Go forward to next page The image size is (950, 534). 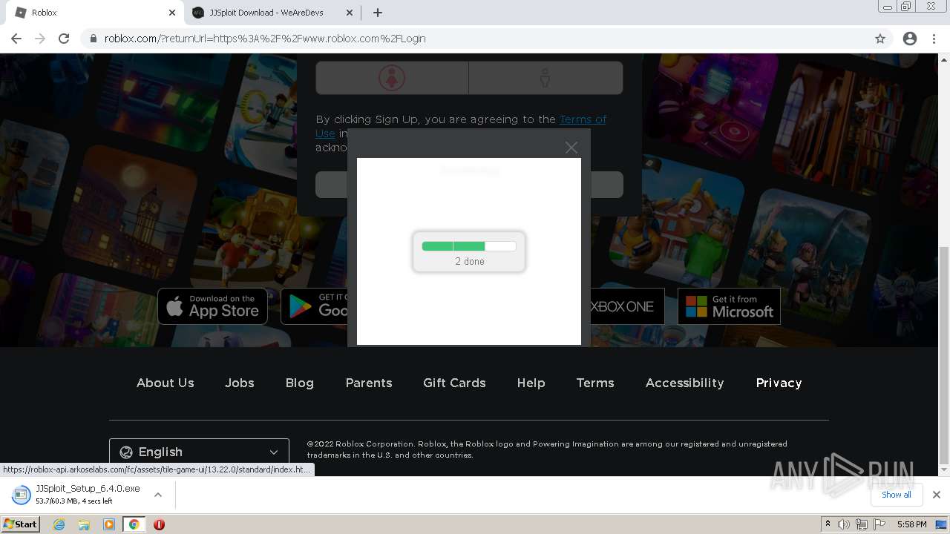point(40,39)
